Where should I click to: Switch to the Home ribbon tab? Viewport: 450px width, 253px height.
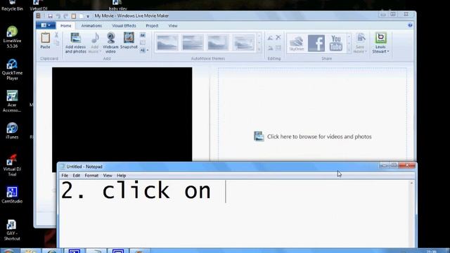(x=65, y=25)
